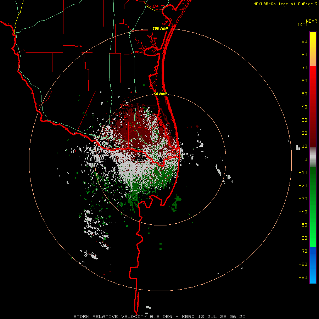
Task: Click the -30 value on the velocity scale
Action: (303, 199)
